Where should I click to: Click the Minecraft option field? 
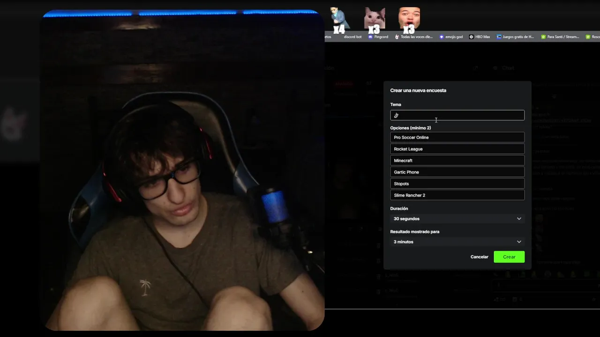point(457,161)
